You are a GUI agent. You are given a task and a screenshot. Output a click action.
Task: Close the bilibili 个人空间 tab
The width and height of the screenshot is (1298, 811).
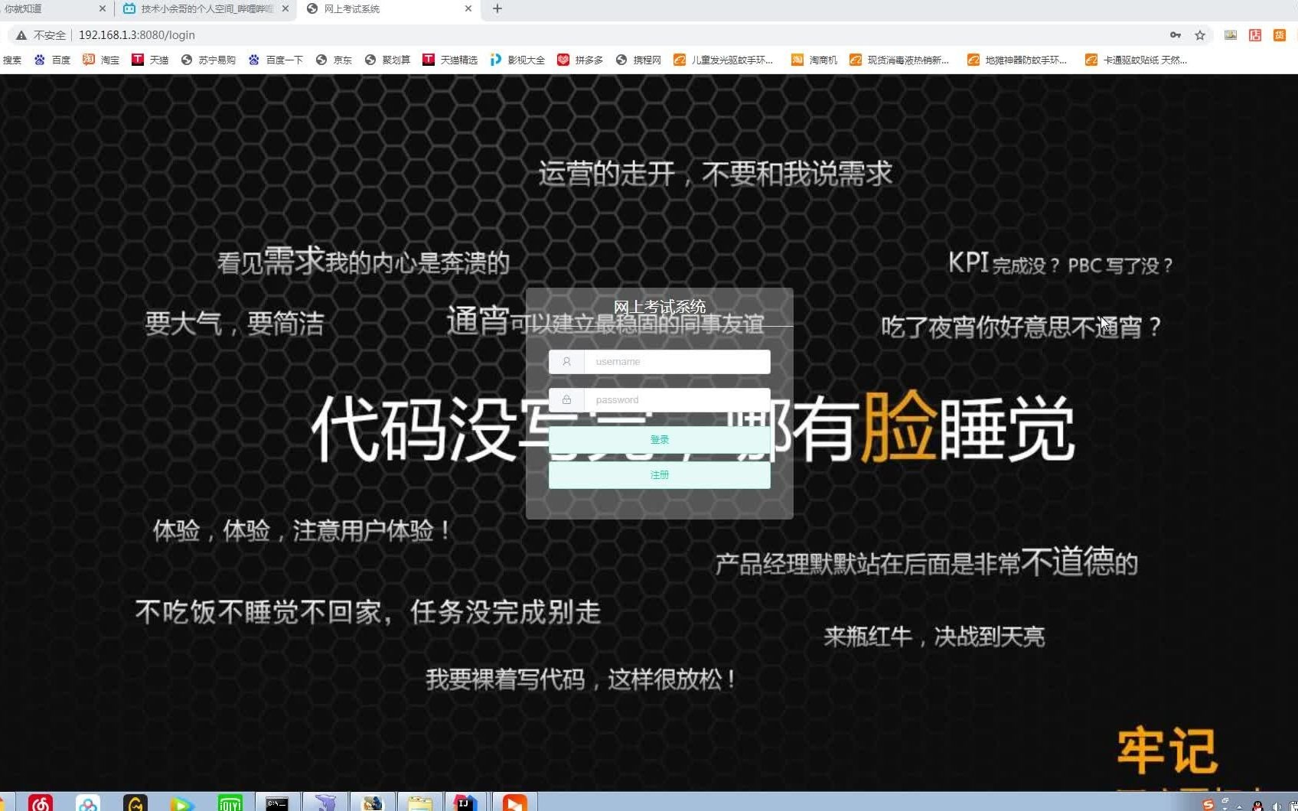[x=285, y=9]
